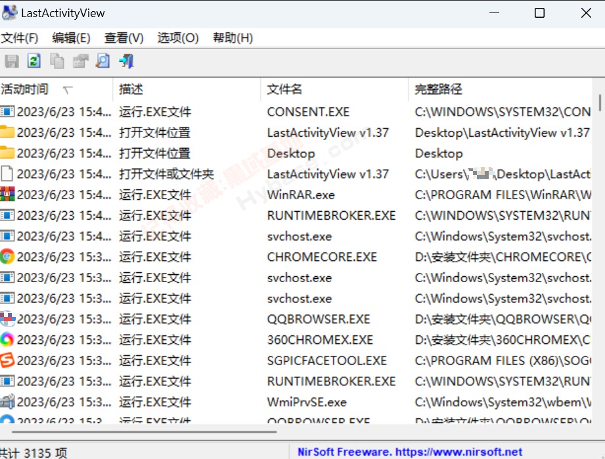Click the Refresh toolbar icon
Image resolution: width=605 pixels, height=459 pixels.
34,61
